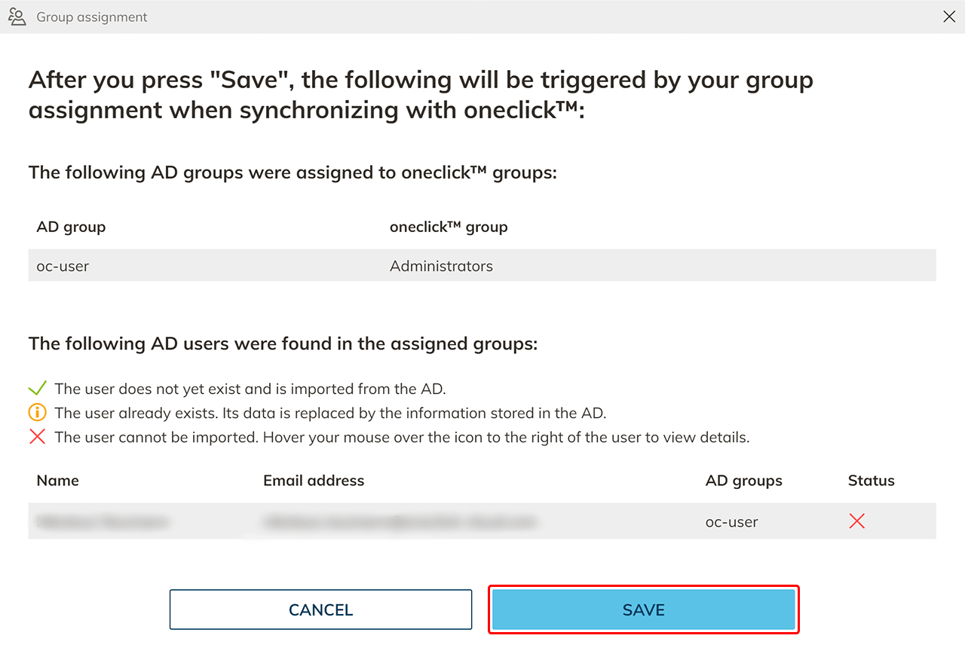Screen dimensions: 965x663
Task: Click the "Email address" column header
Action: (x=314, y=481)
